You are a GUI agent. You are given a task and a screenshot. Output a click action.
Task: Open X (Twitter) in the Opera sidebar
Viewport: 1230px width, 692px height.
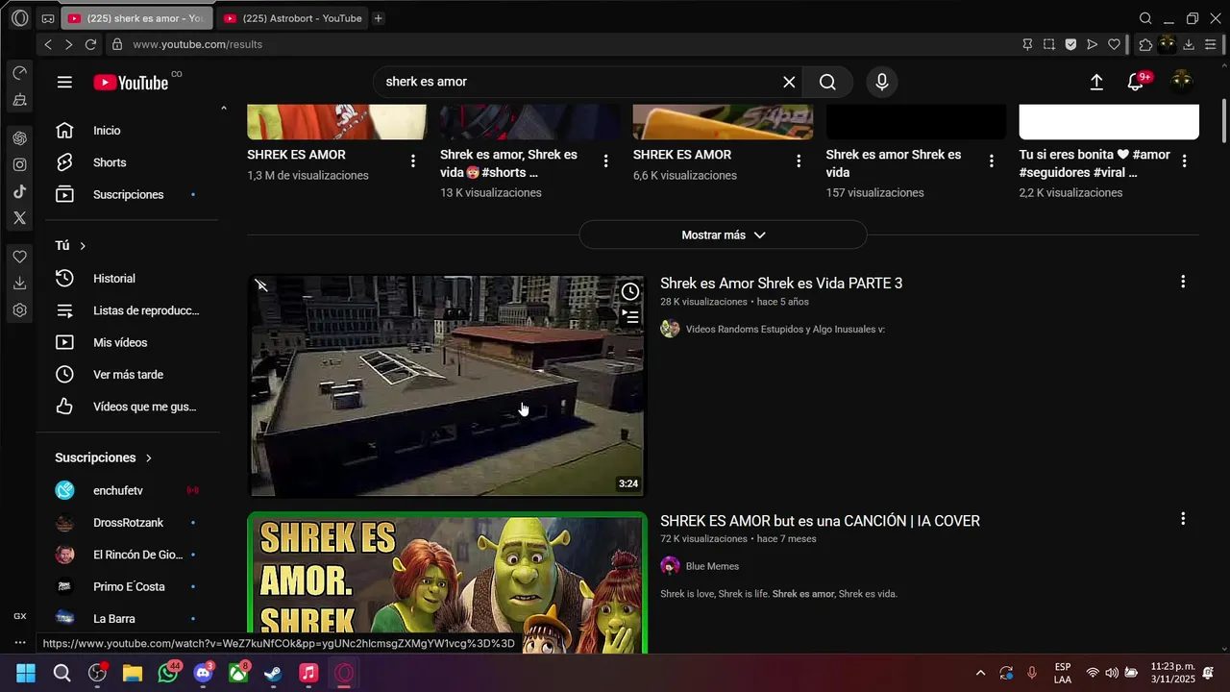coord(19,218)
